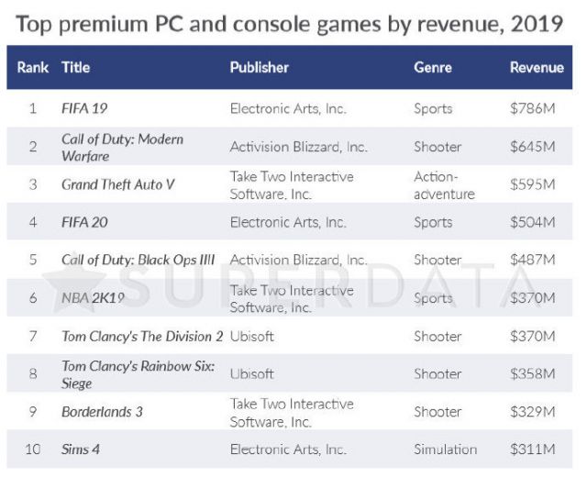Viewport: 587px width, 478px height.
Task: Select Tom Clancy's Rainbow Six: Siege title
Action: pyautogui.click(x=138, y=374)
